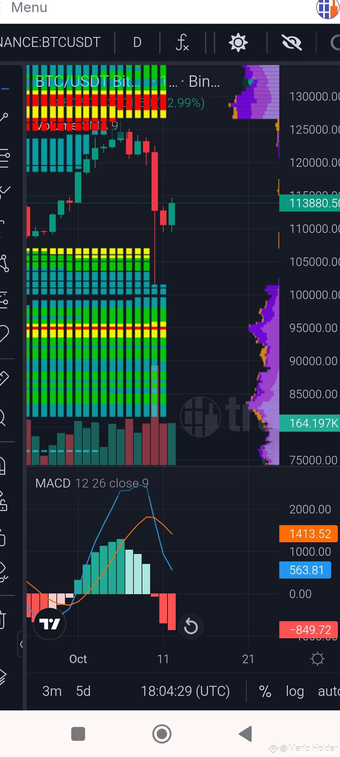Open the bottom-right axis settings gear
The height and width of the screenshot is (757, 340).
(317, 659)
